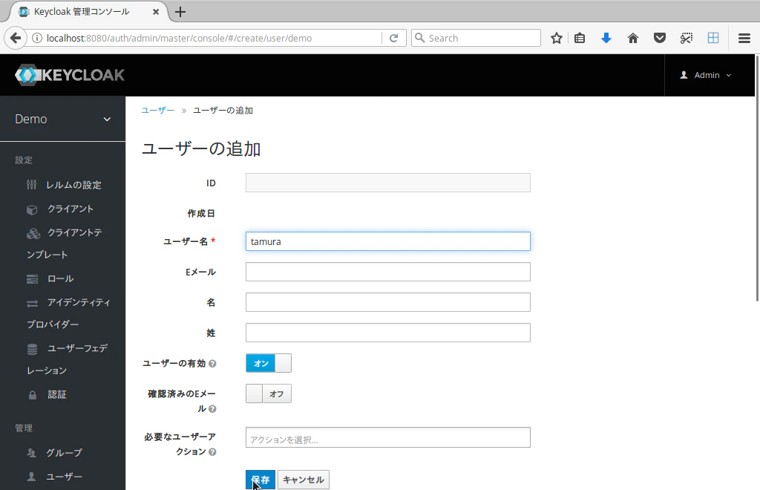This screenshot has height=490, width=760.
Task: Click the browser back arrow button
Action: [x=15, y=38]
